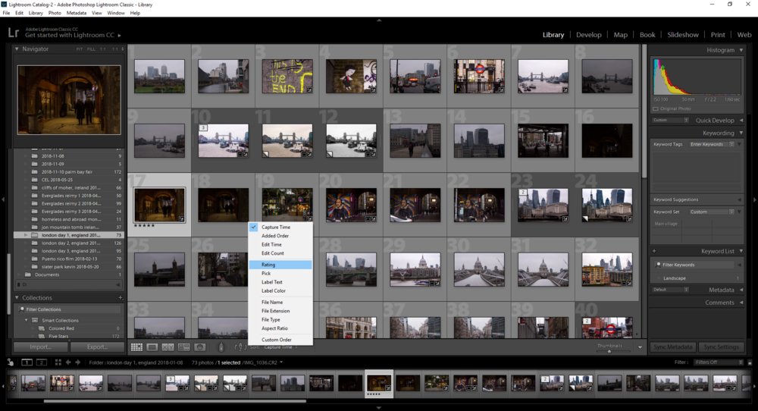Collapse the Navigator panel
Image resolution: width=758 pixels, height=411 pixels.
pyautogui.click(x=17, y=49)
